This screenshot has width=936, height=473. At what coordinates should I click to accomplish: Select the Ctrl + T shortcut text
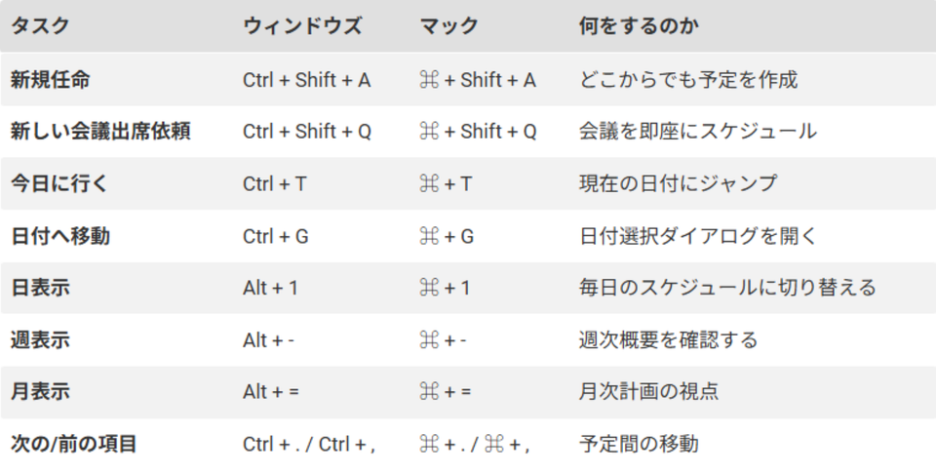pyautogui.click(x=275, y=184)
